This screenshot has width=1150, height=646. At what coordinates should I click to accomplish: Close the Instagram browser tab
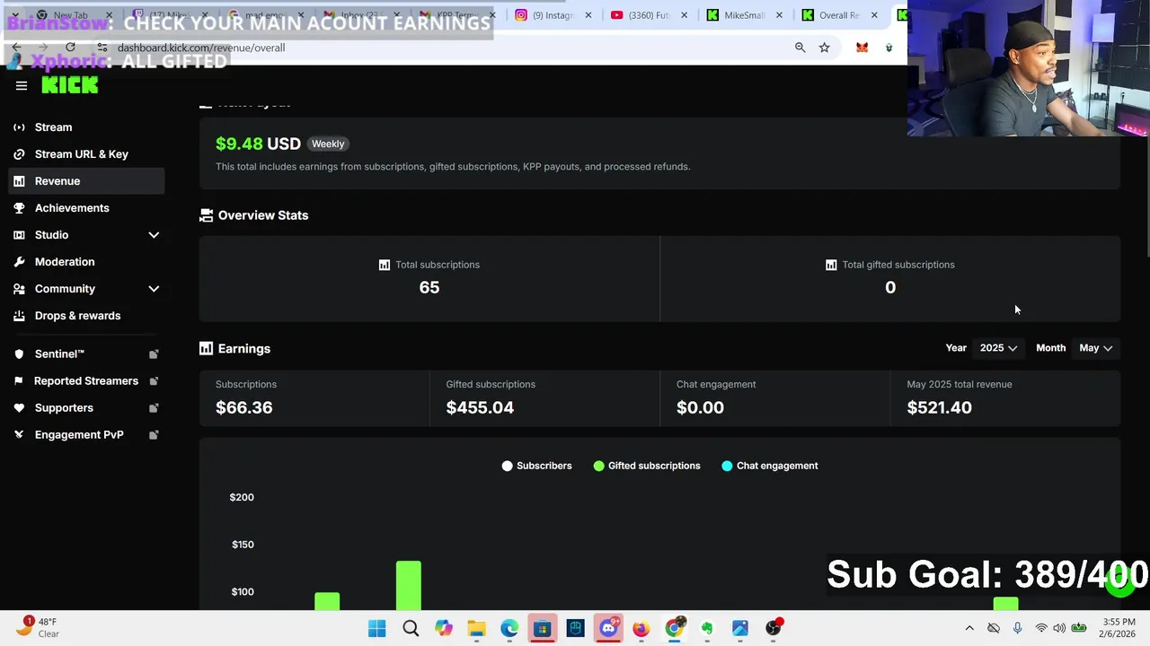[x=588, y=15]
